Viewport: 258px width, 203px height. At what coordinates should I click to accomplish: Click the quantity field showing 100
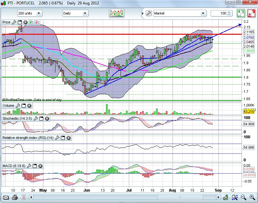pyautogui.click(x=222, y=13)
